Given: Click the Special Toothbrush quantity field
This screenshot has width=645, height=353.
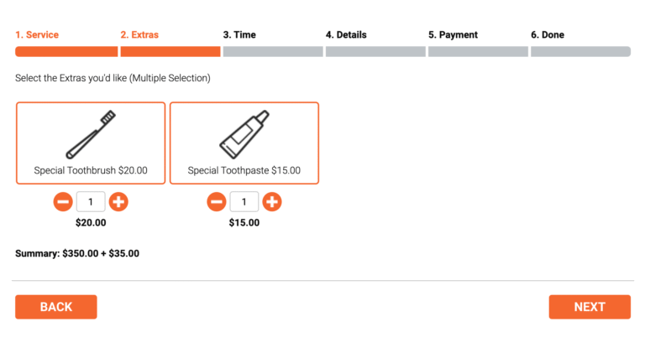Looking at the screenshot, I should (x=91, y=202).
